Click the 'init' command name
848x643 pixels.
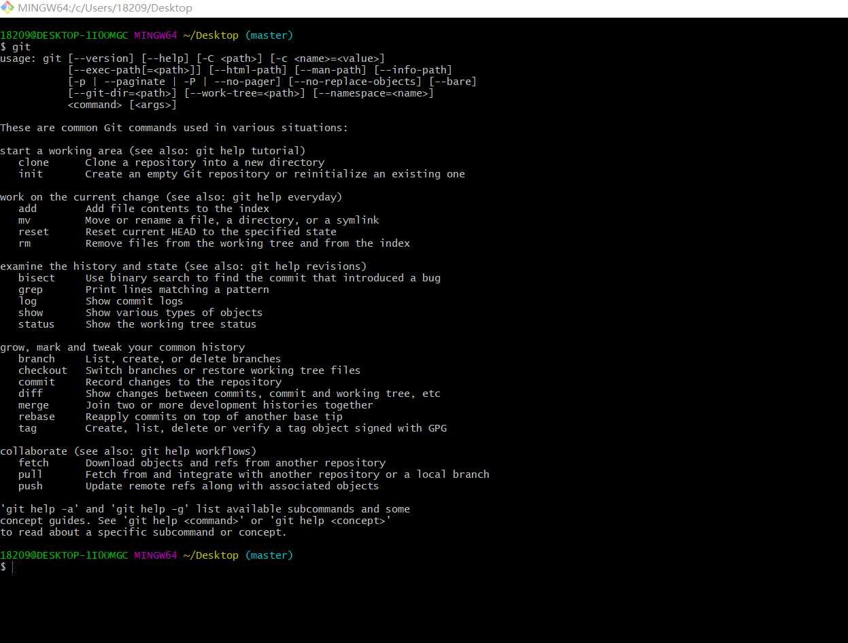coord(31,174)
